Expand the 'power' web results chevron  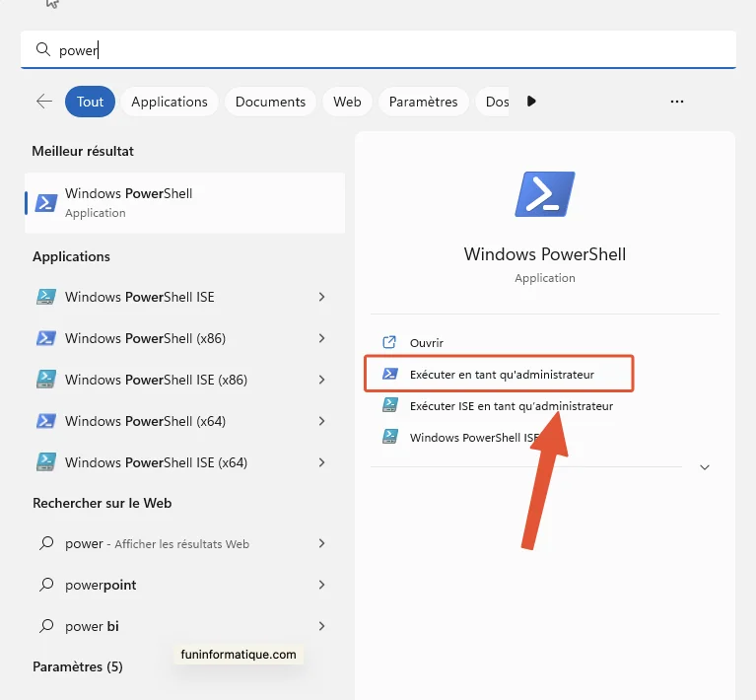click(x=321, y=543)
